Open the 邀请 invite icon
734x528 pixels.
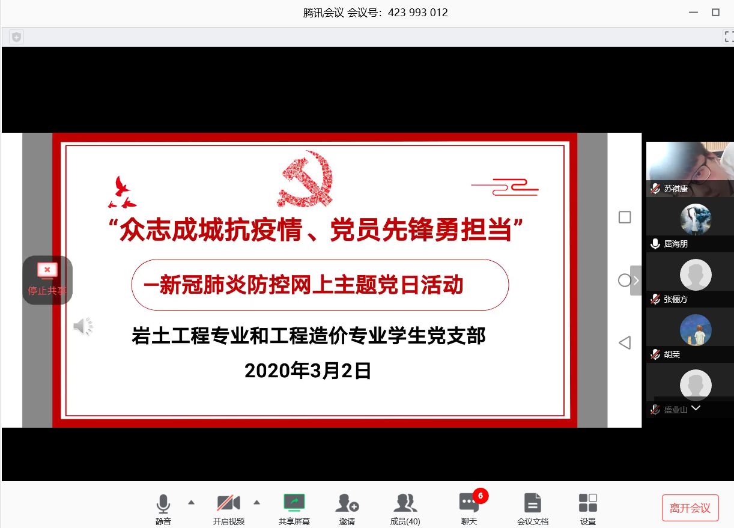(347, 503)
